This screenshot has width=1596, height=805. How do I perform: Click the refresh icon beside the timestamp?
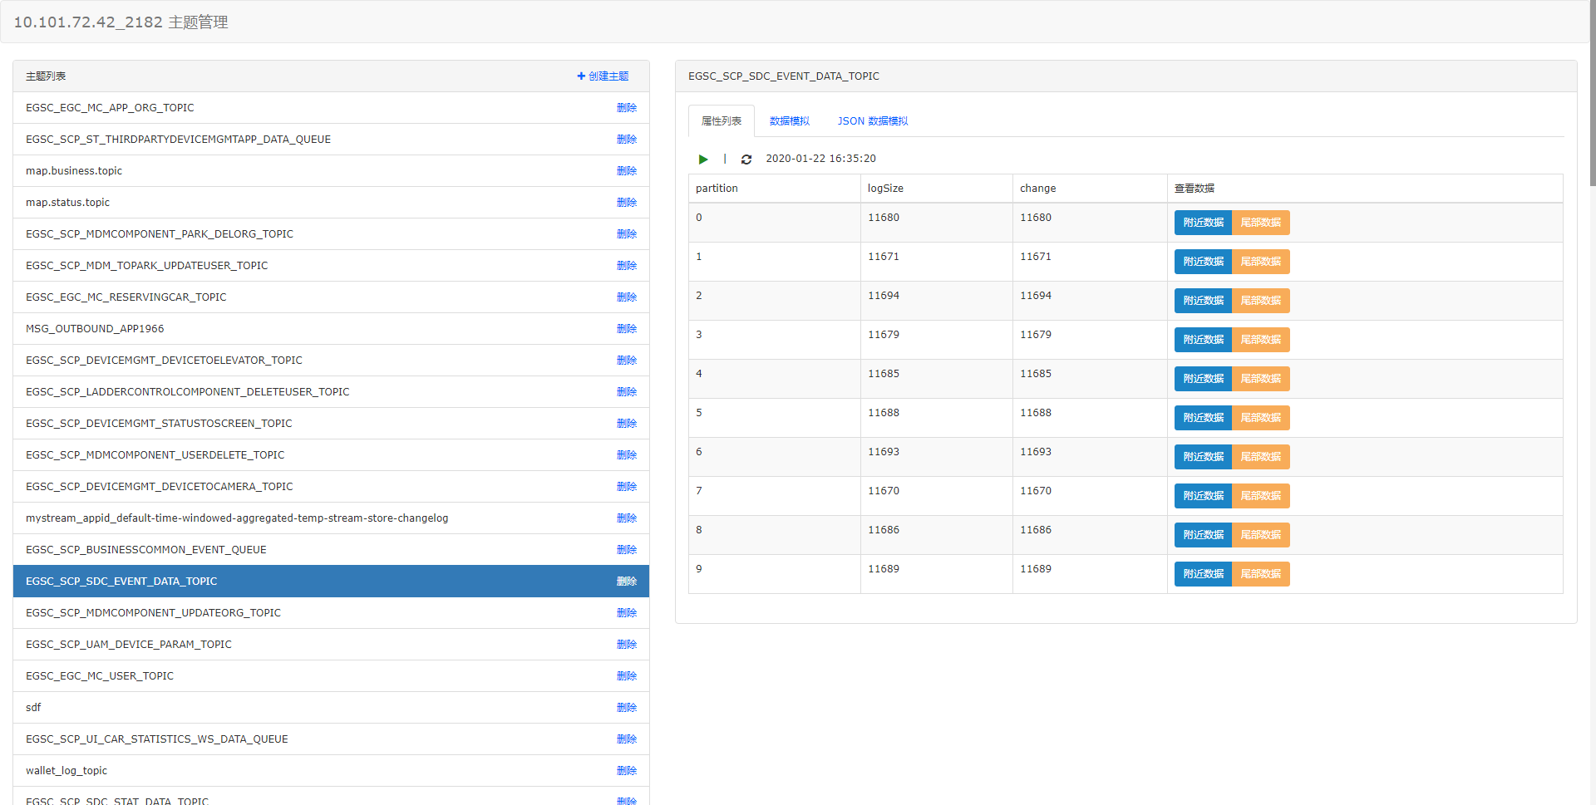coord(746,159)
